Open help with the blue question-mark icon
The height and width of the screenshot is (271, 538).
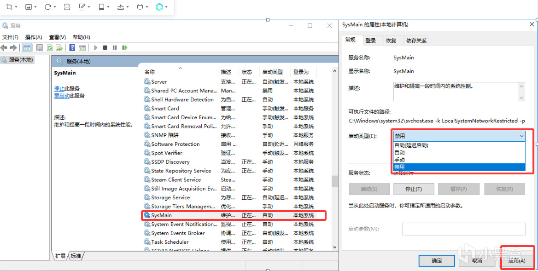pyautogui.click(x=72, y=48)
